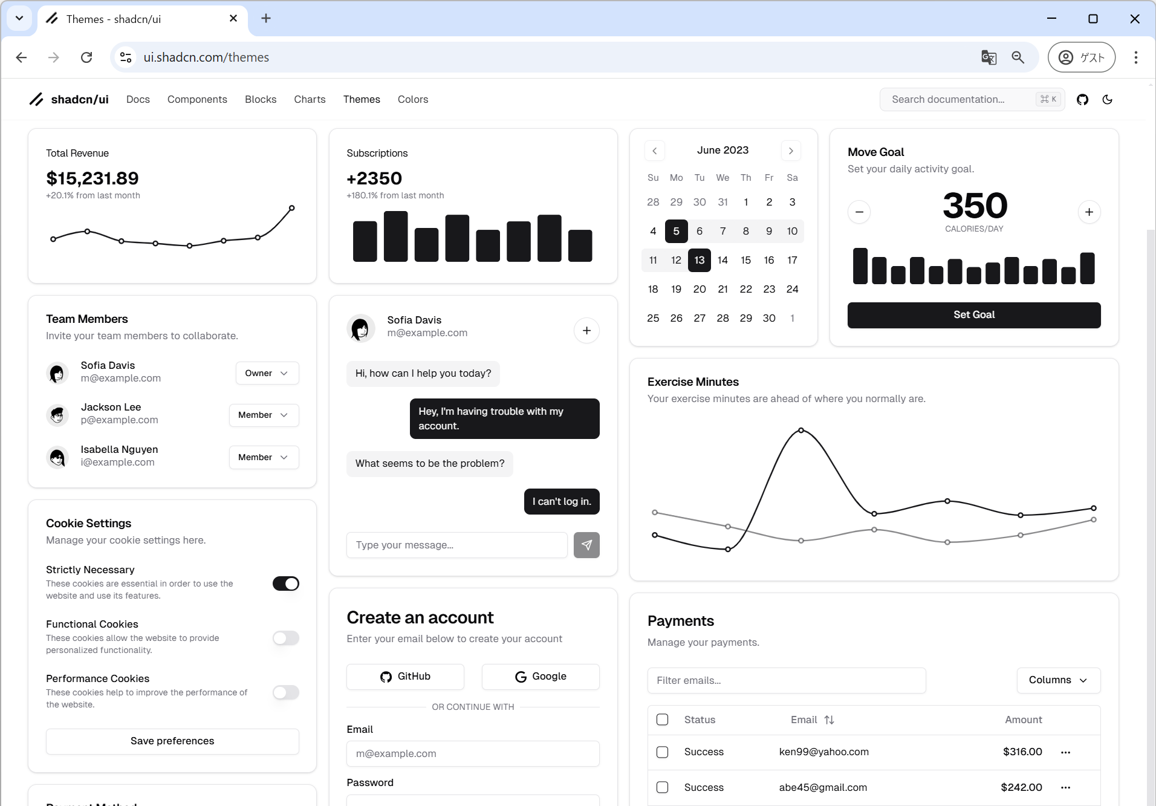
Task: Disable the Strictly Necessary cookies switch
Action: pos(285,583)
